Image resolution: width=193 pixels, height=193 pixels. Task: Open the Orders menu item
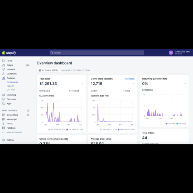click(10, 65)
